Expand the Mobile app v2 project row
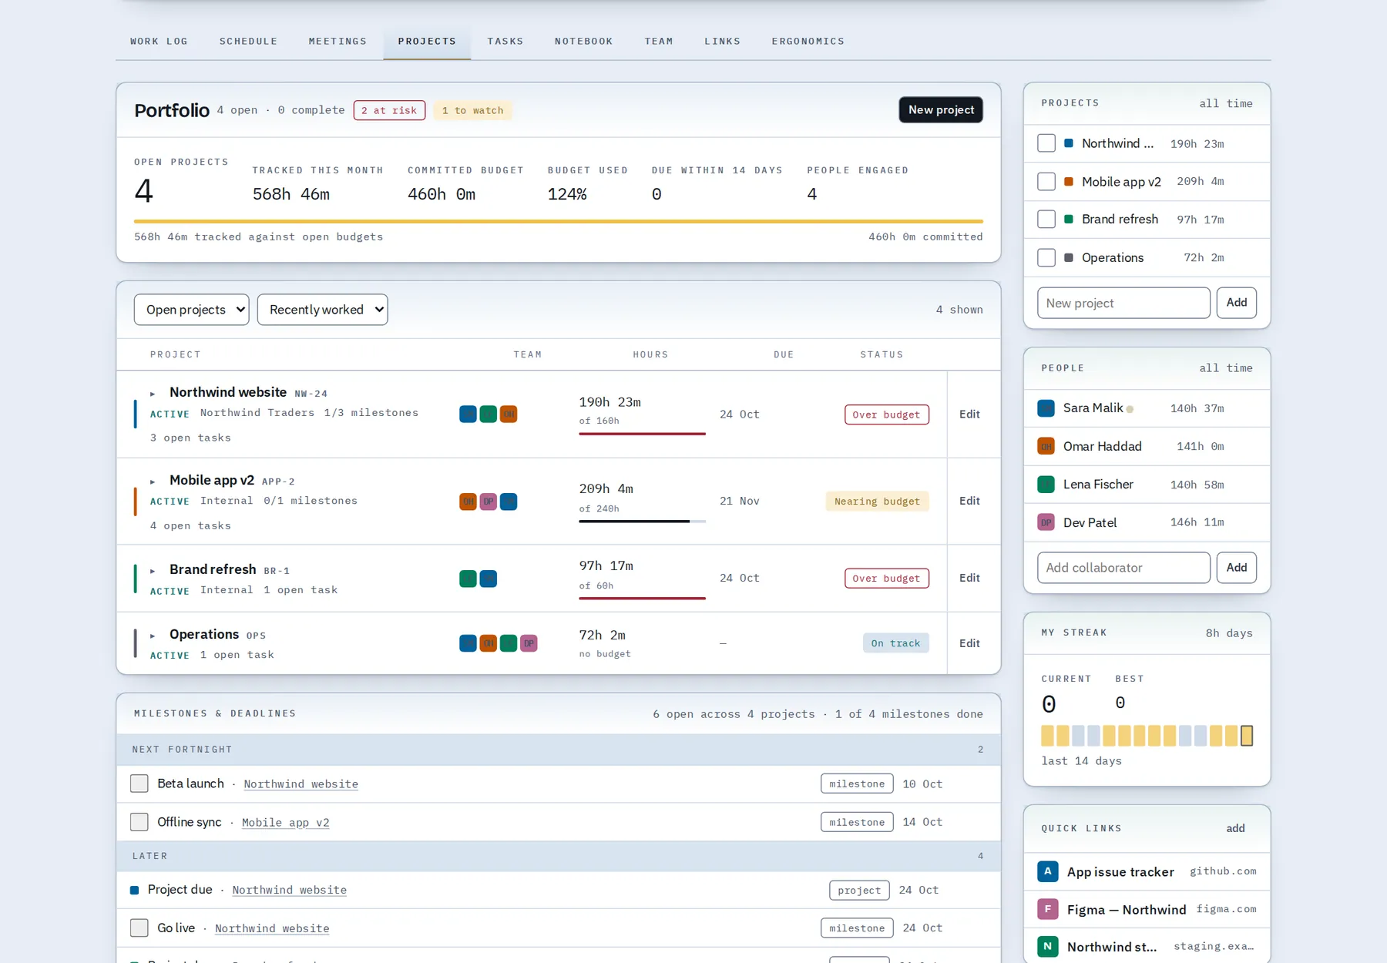The image size is (1387, 963). (x=153, y=481)
